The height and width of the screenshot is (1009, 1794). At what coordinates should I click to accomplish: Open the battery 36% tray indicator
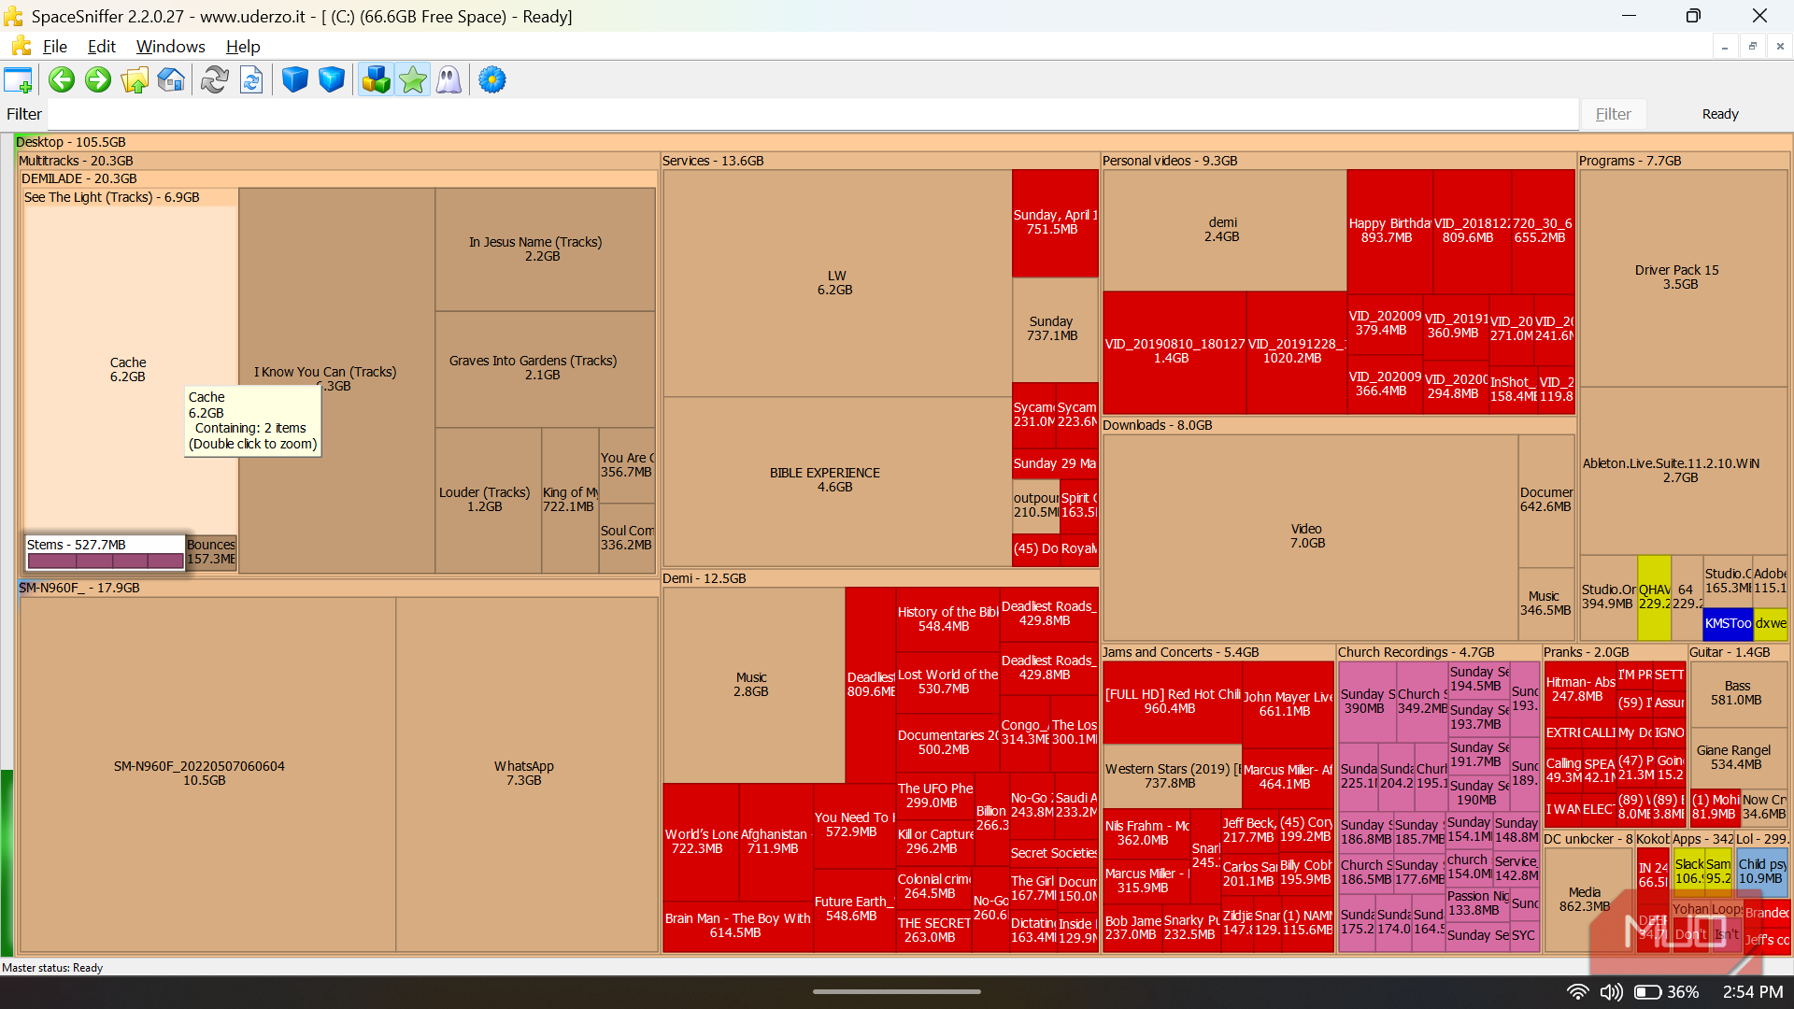tap(1667, 992)
